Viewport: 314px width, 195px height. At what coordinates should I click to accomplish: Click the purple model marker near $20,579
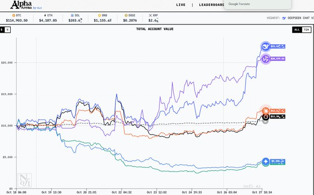266,59
